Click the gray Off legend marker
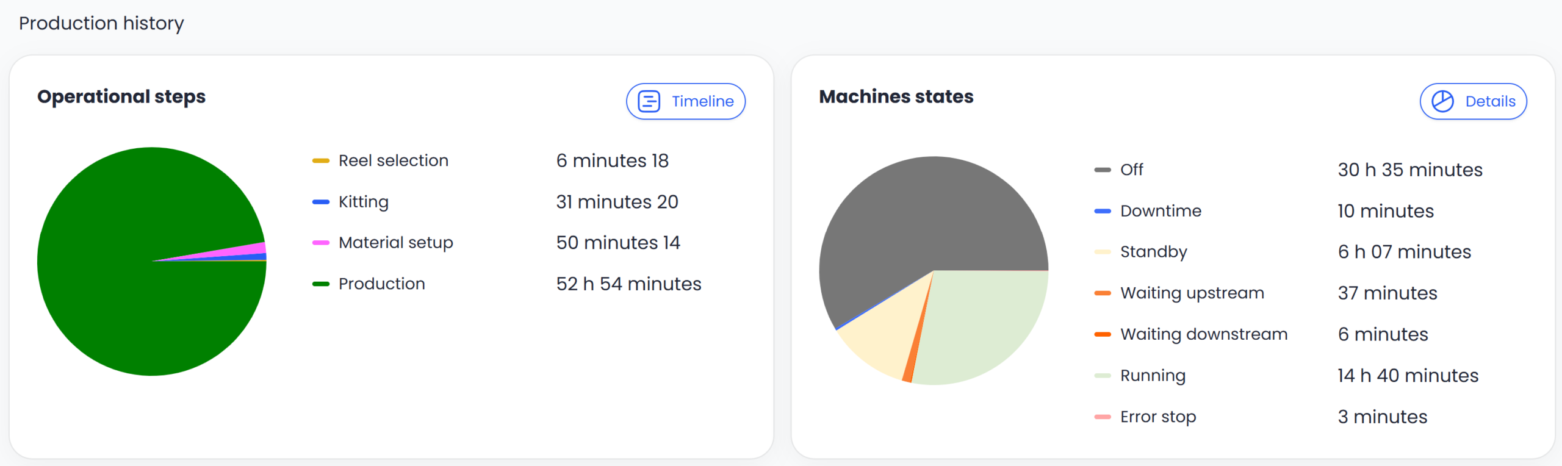1562x466 pixels. point(1103,170)
